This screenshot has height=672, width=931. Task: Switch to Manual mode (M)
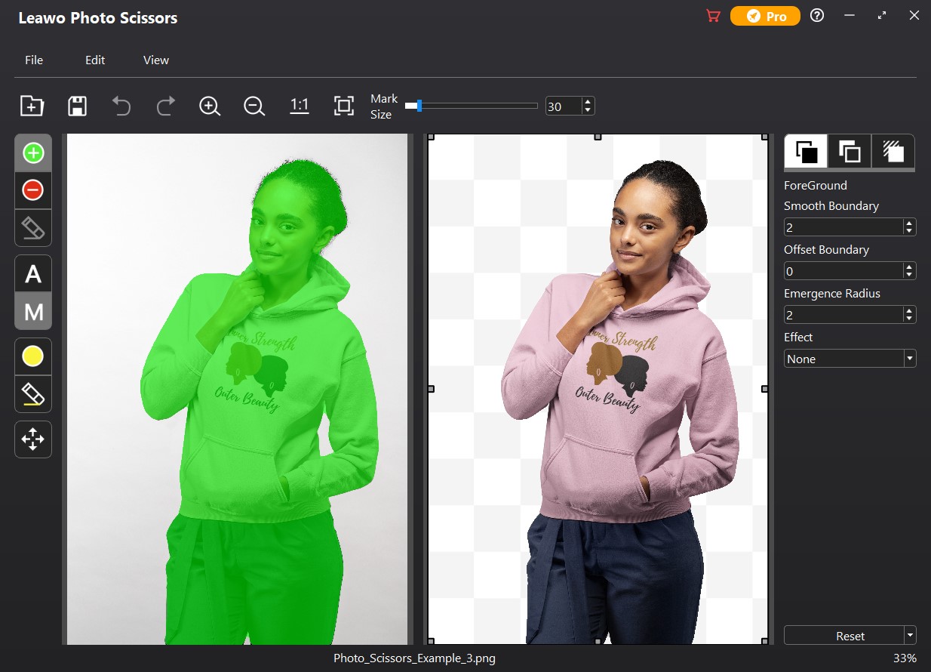33,311
